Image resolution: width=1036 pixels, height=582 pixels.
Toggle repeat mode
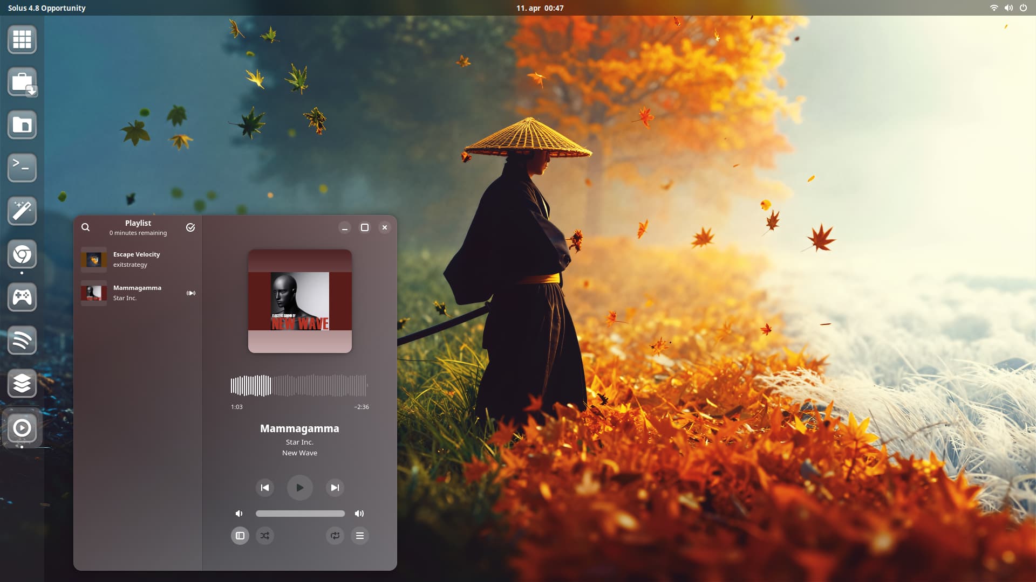click(x=335, y=536)
